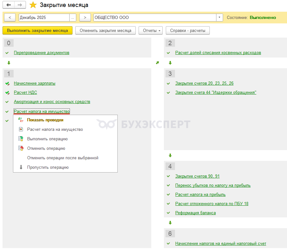Click the Декабрь 2025 period input field
Screen dimensions: 287x249
[x=44, y=18]
